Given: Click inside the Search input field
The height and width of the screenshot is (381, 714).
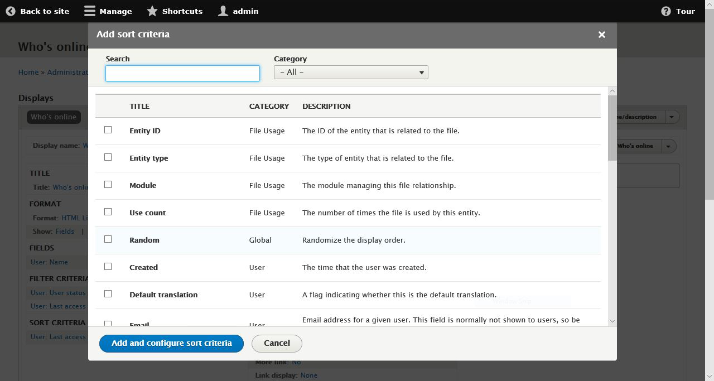Looking at the screenshot, I should point(182,73).
